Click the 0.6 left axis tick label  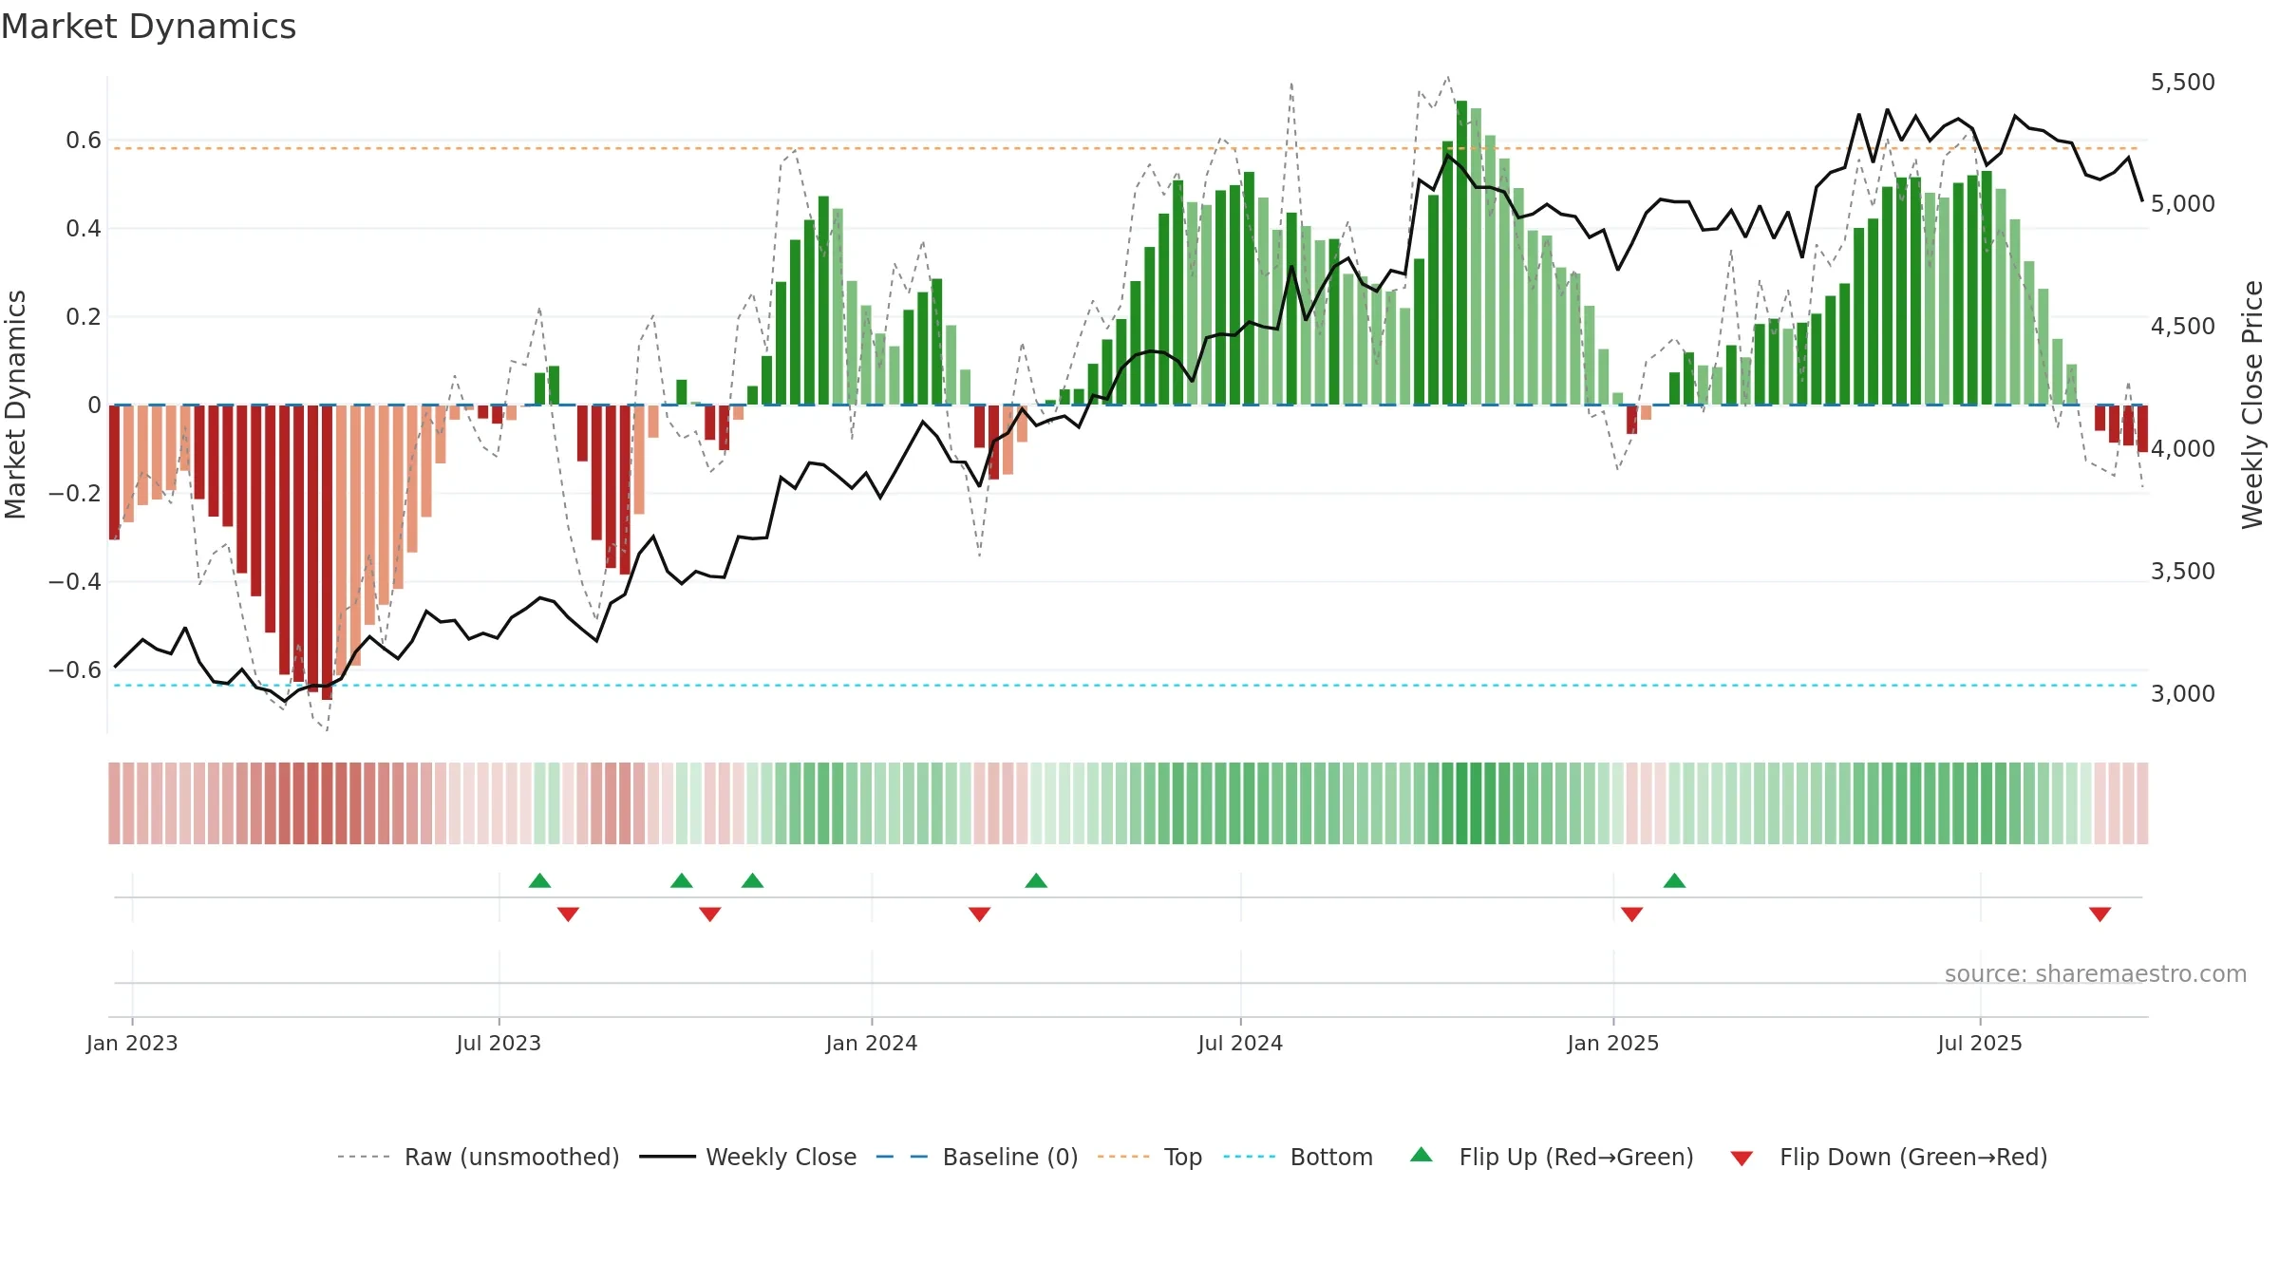[x=84, y=141]
